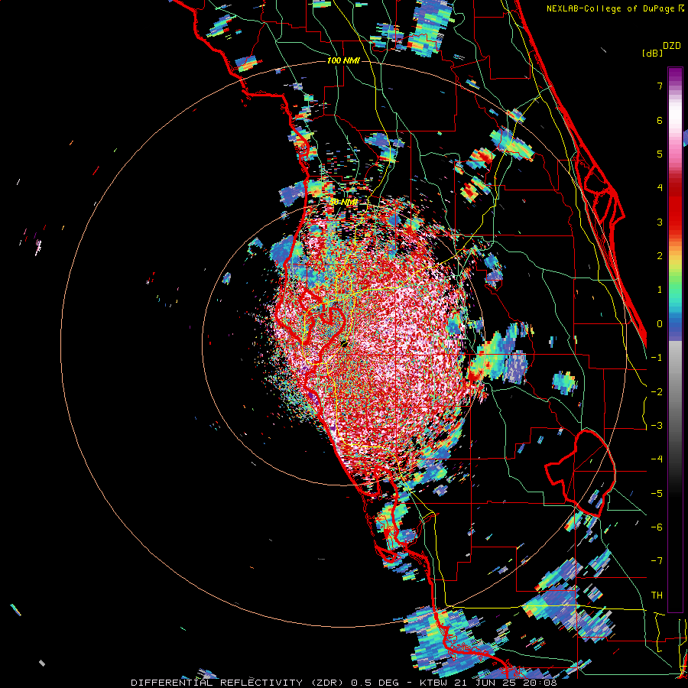The image size is (688, 688).
Task: Choose the -7 scale label
Action: coord(657,561)
